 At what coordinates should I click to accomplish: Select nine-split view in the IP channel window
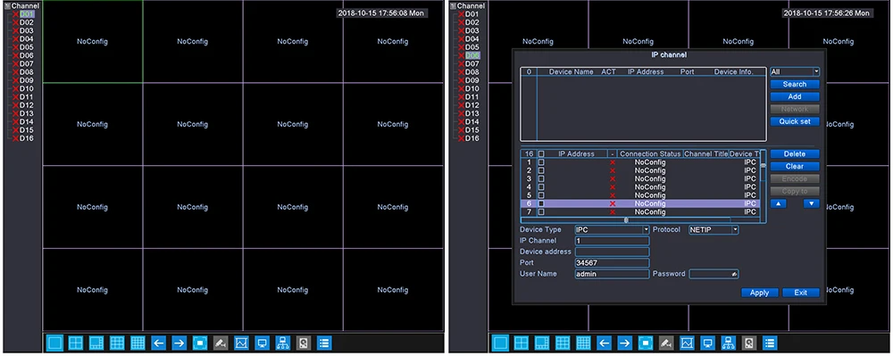click(x=563, y=343)
